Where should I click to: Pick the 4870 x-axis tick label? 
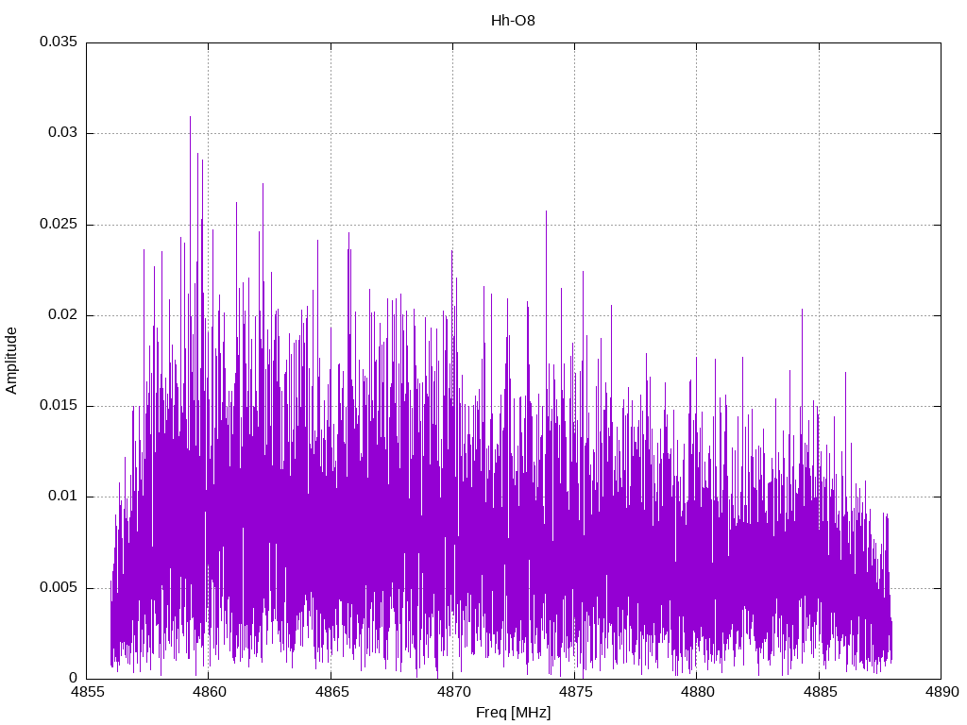[452, 694]
